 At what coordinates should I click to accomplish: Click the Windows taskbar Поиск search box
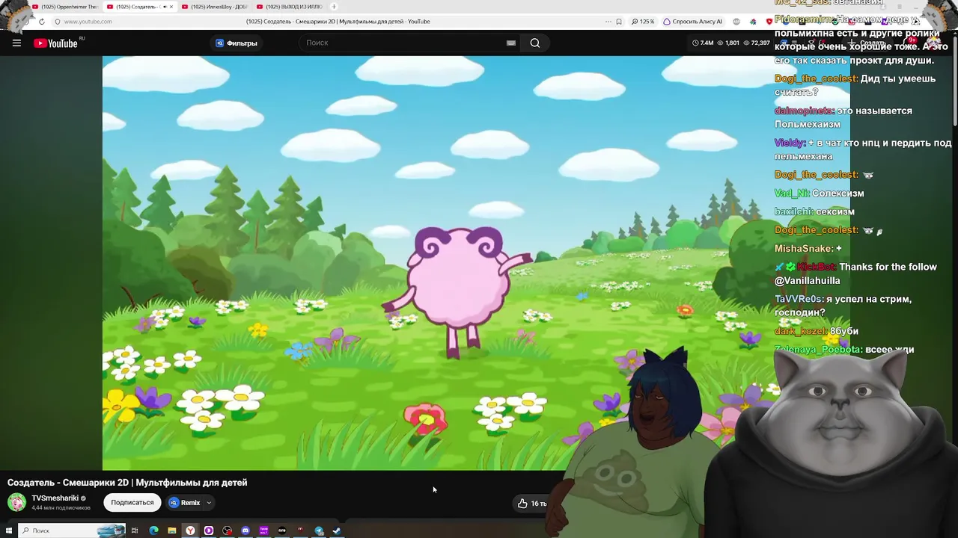(73, 531)
